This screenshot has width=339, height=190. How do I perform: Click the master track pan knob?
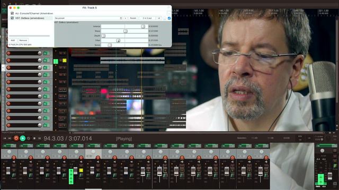click(x=323, y=151)
